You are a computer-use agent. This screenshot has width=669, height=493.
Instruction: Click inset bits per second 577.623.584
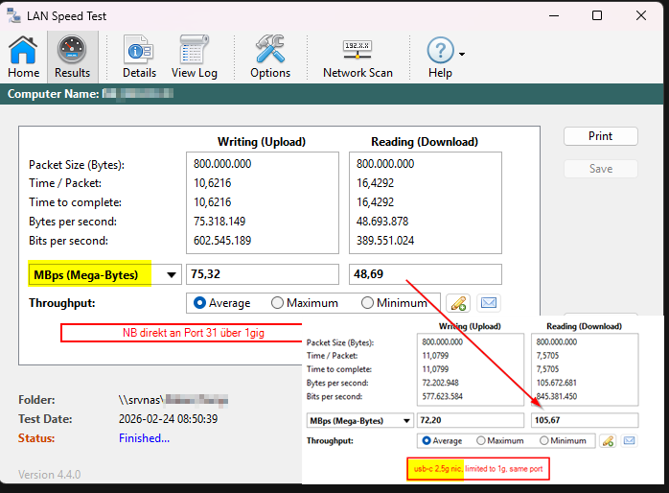tap(442, 396)
